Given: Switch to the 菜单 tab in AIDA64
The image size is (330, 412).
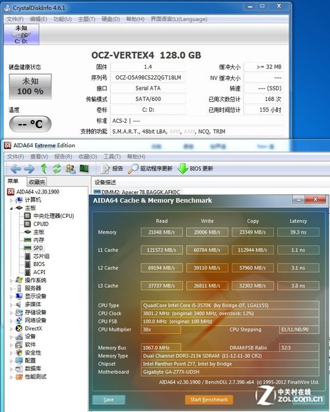Looking at the screenshot, I should 13,181.
